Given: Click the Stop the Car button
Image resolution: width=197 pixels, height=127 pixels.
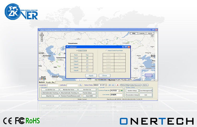Looking at the screenshot, I should (x=50, y=96).
